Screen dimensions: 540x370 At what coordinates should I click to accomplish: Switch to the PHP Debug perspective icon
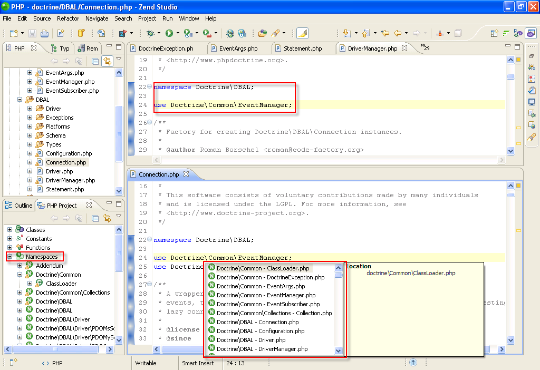518,33
